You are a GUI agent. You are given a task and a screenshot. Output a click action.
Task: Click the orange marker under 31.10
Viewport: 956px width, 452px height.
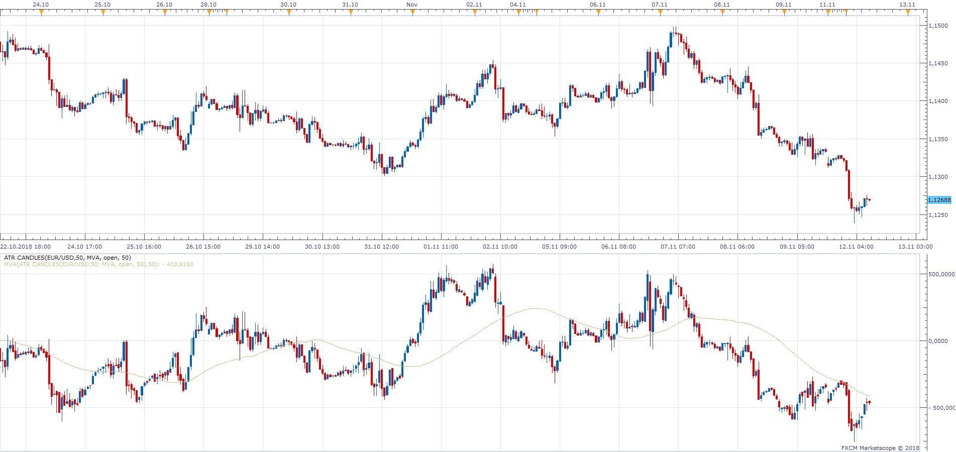pyautogui.click(x=351, y=13)
